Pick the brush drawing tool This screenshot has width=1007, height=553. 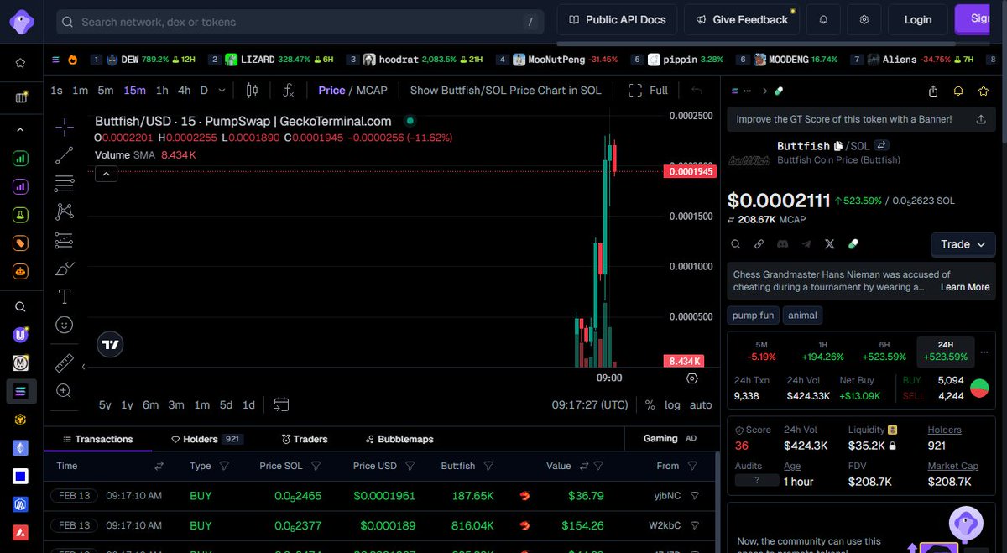(64, 269)
